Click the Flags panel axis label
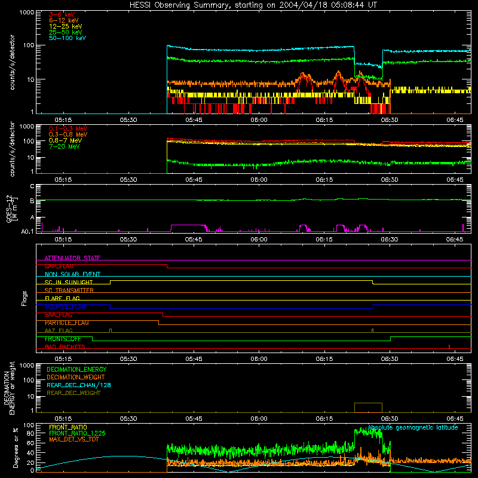The image size is (478, 478). (x=24, y=298)
